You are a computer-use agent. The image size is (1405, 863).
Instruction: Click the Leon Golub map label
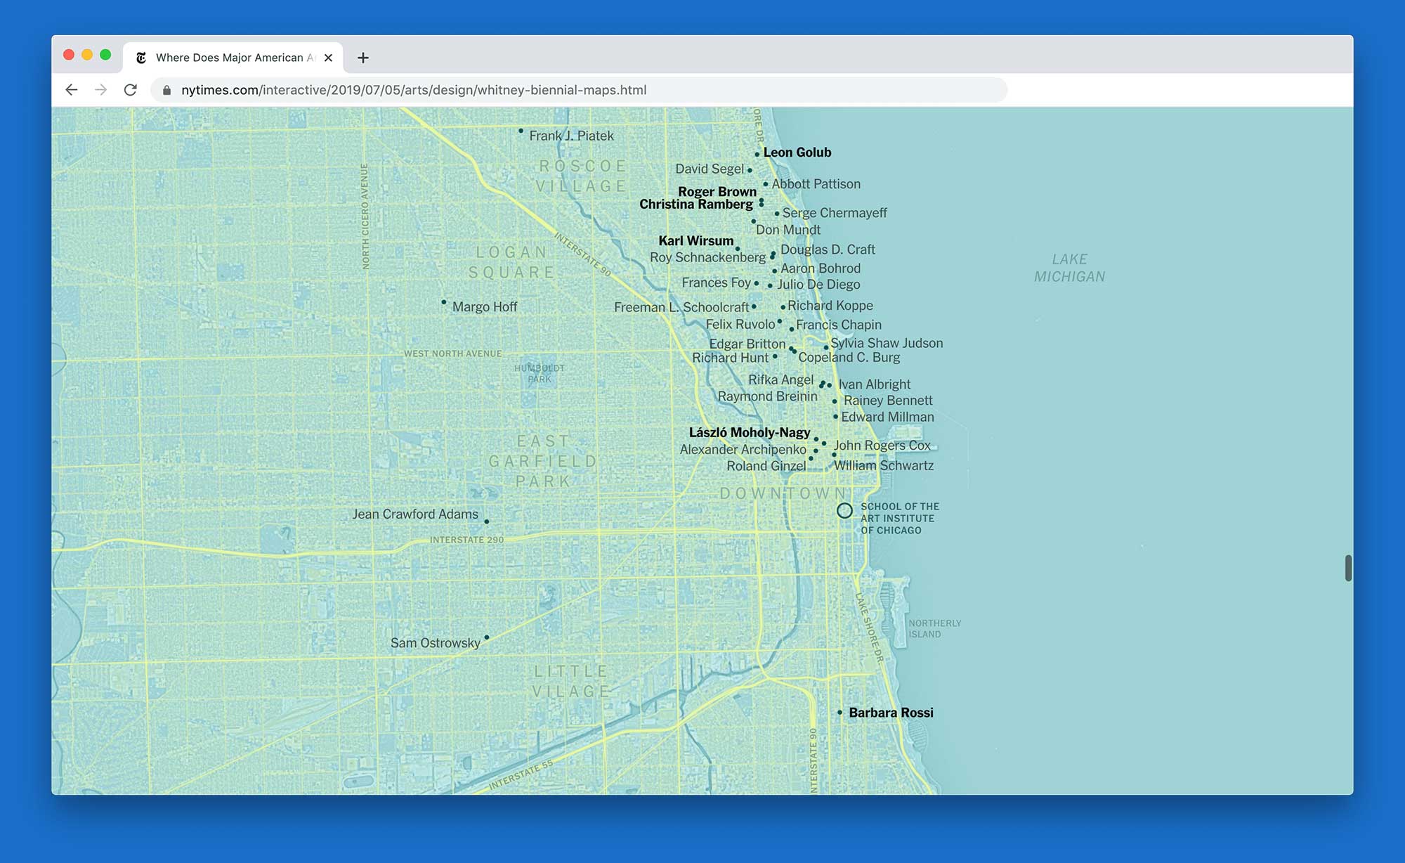click(797, 153)
